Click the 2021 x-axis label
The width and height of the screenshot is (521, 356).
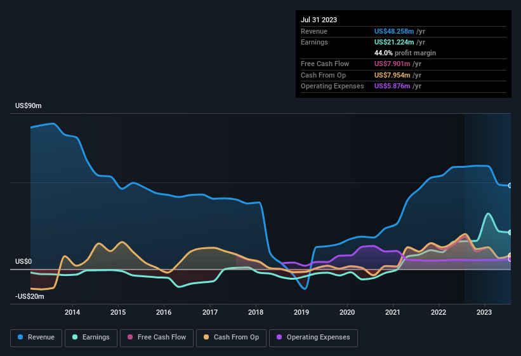click(x=393, y=312)
